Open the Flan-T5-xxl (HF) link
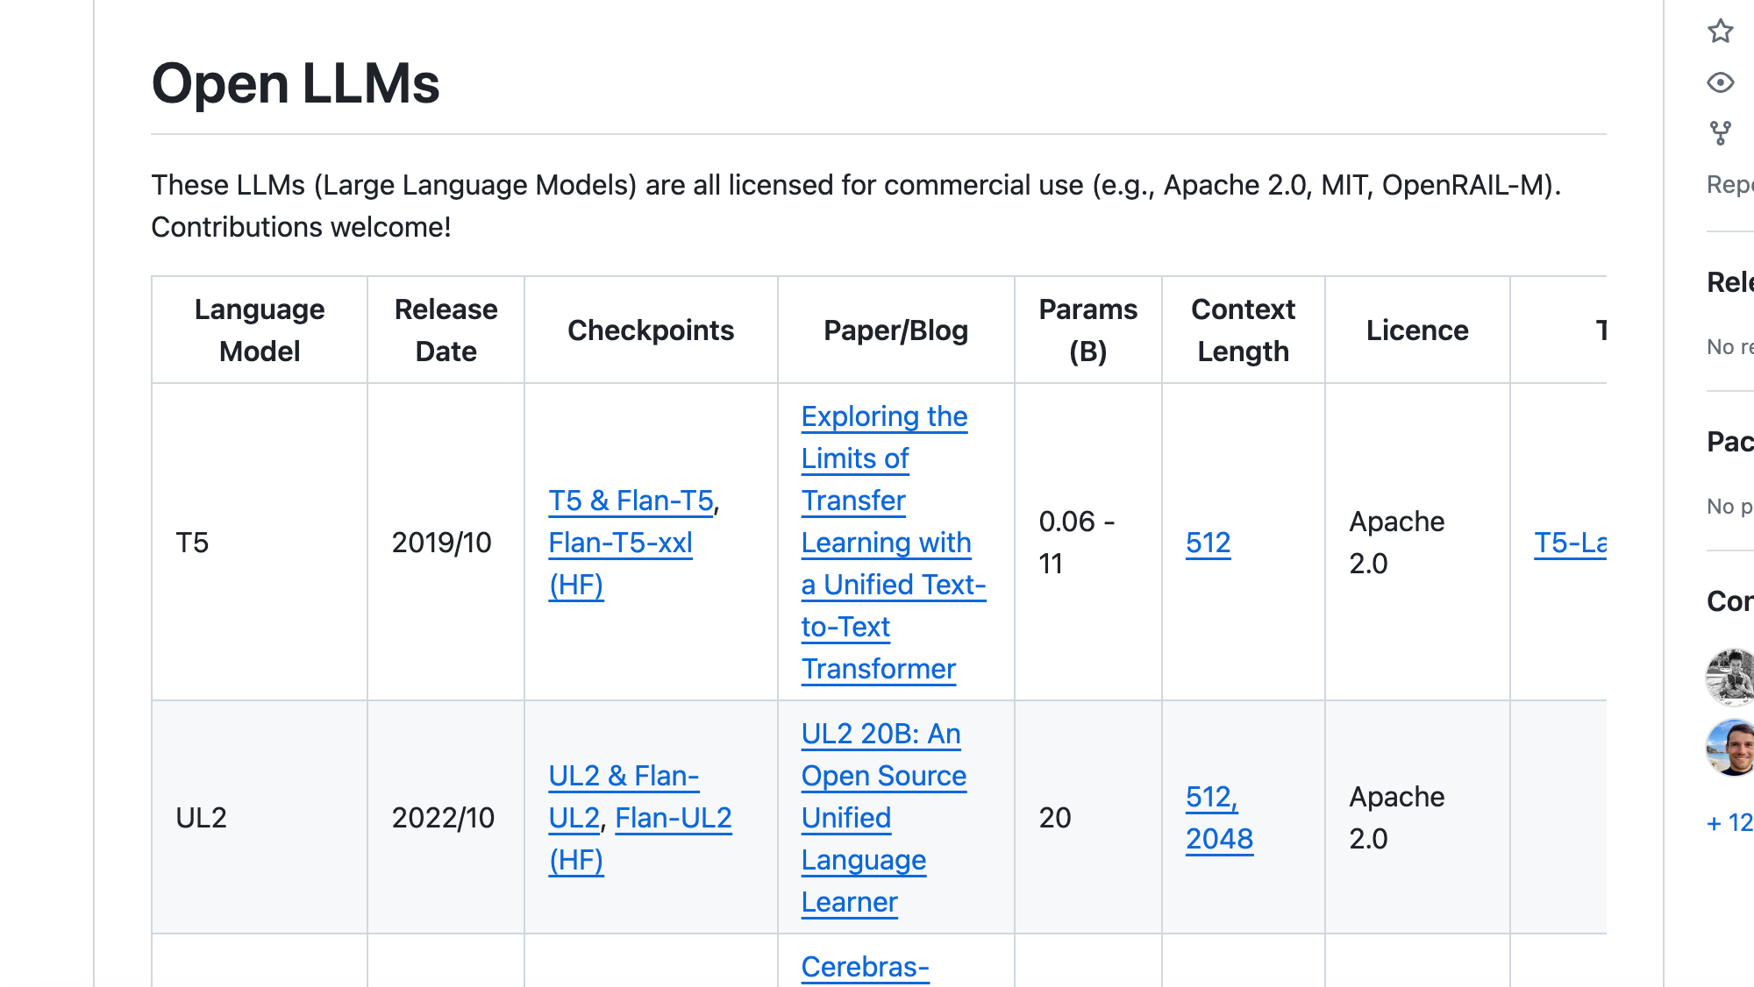Image resolution: width=1754 pixels, height=987 pixels. (619, 543)
